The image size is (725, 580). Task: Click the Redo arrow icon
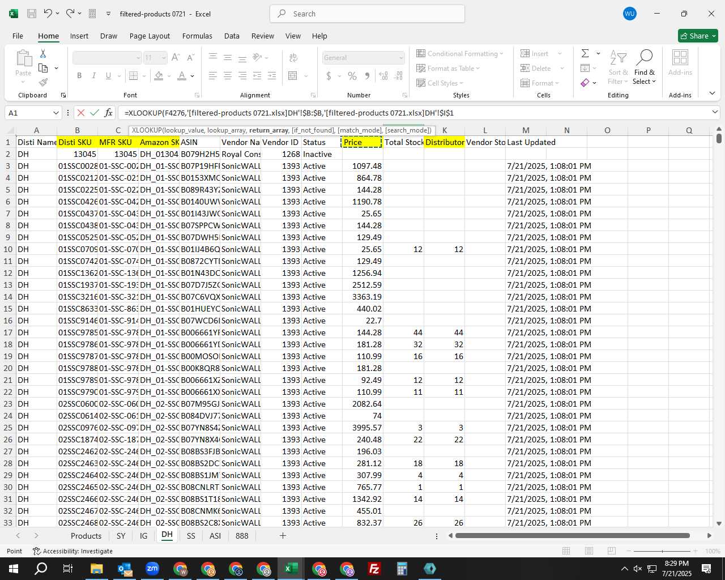[70, 14]
